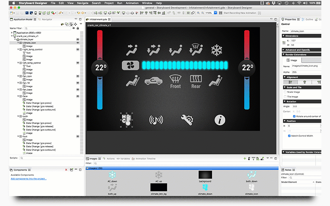Open the Navigate menu
This screenshot has height=206, width=330.
(x=82, y=3)
